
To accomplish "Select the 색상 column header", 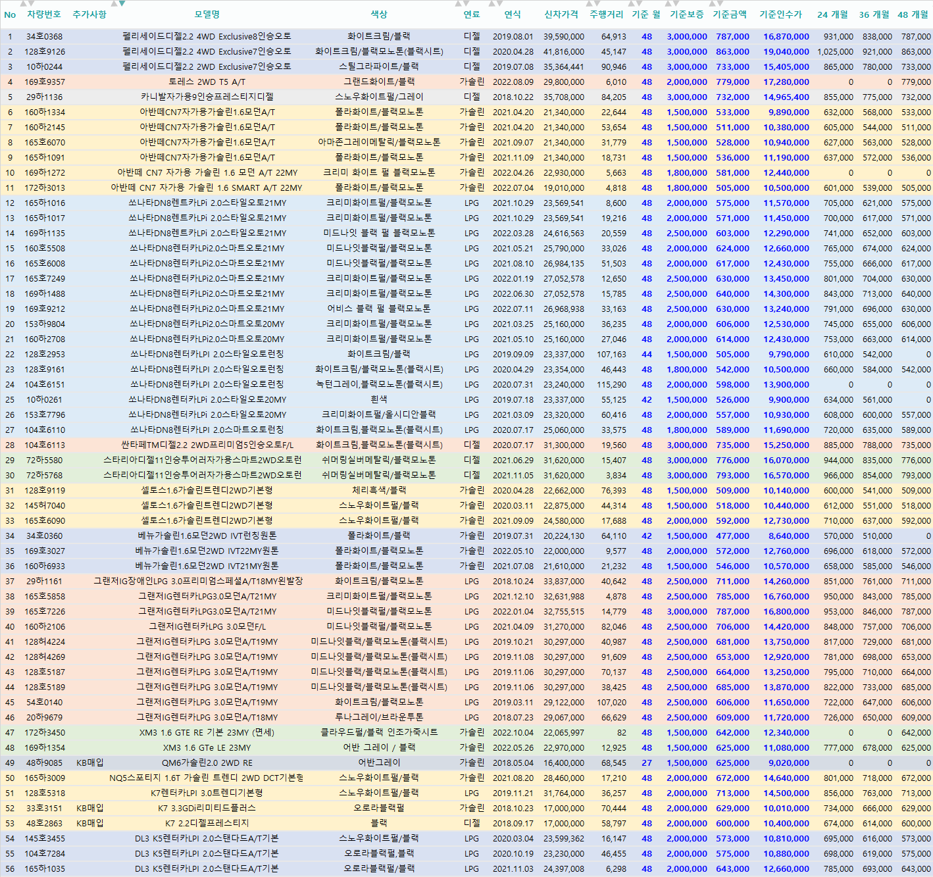I will point(379,14).
